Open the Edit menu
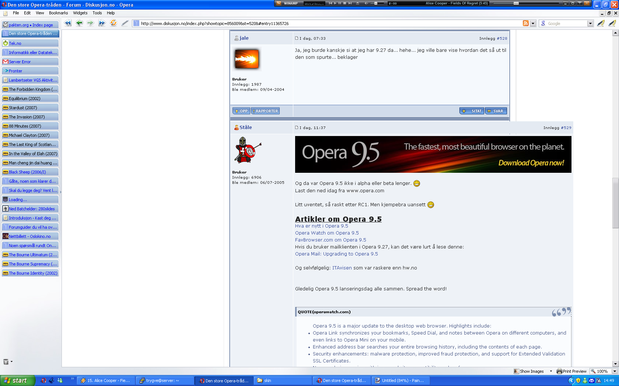Image resolution: width=619 pixels, height=386 pixels. coord(27,13)
